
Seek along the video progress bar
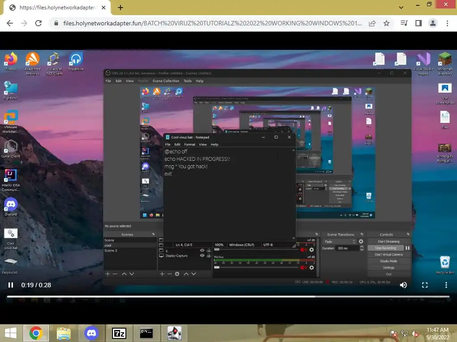pos(228,296)
